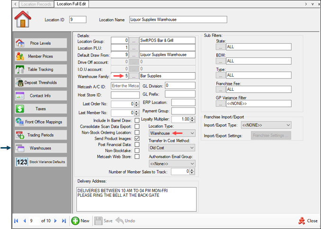Create a New location record
The height and width of the screenshot is (229, 321).
tap(80, 221)
